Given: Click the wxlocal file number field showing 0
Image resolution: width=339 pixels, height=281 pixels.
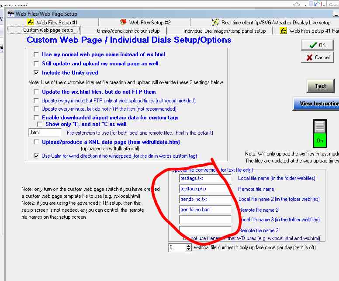Looking at the screenshot, I should pos(177,247).
